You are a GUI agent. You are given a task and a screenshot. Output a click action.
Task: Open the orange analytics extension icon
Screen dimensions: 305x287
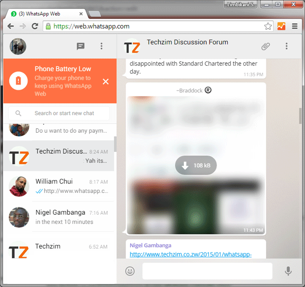(x=281, y=26)
